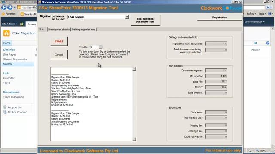Click the Migrate this many documents field
The width and height of the screenshot is (275, 154).
[x=216, y=44]
